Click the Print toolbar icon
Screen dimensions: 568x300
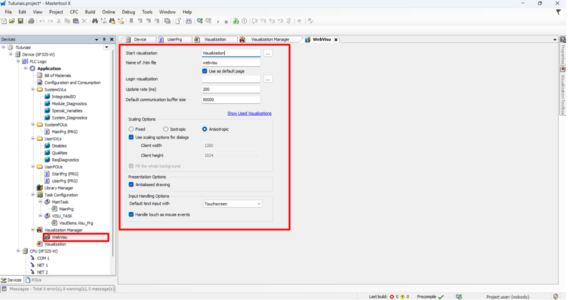(x=31, y=21)
